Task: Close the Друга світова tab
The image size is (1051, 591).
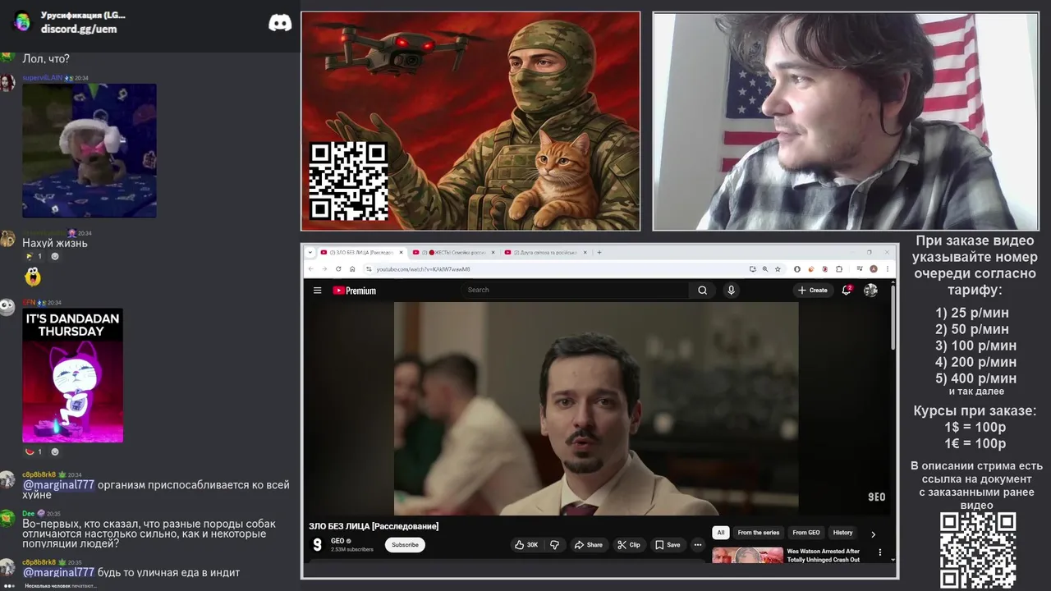Action: coord(583,252)
